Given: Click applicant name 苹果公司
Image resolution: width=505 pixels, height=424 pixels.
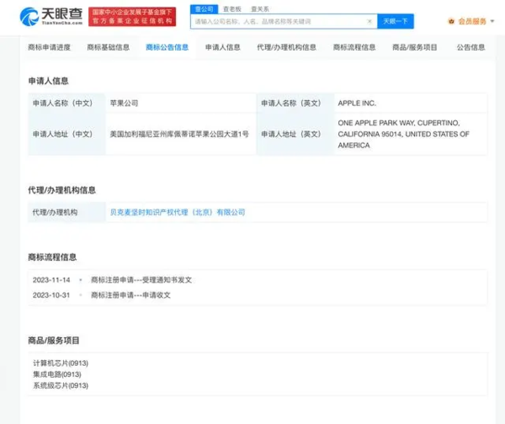Looking at the screenshot, I should click(x=124, y=103).
